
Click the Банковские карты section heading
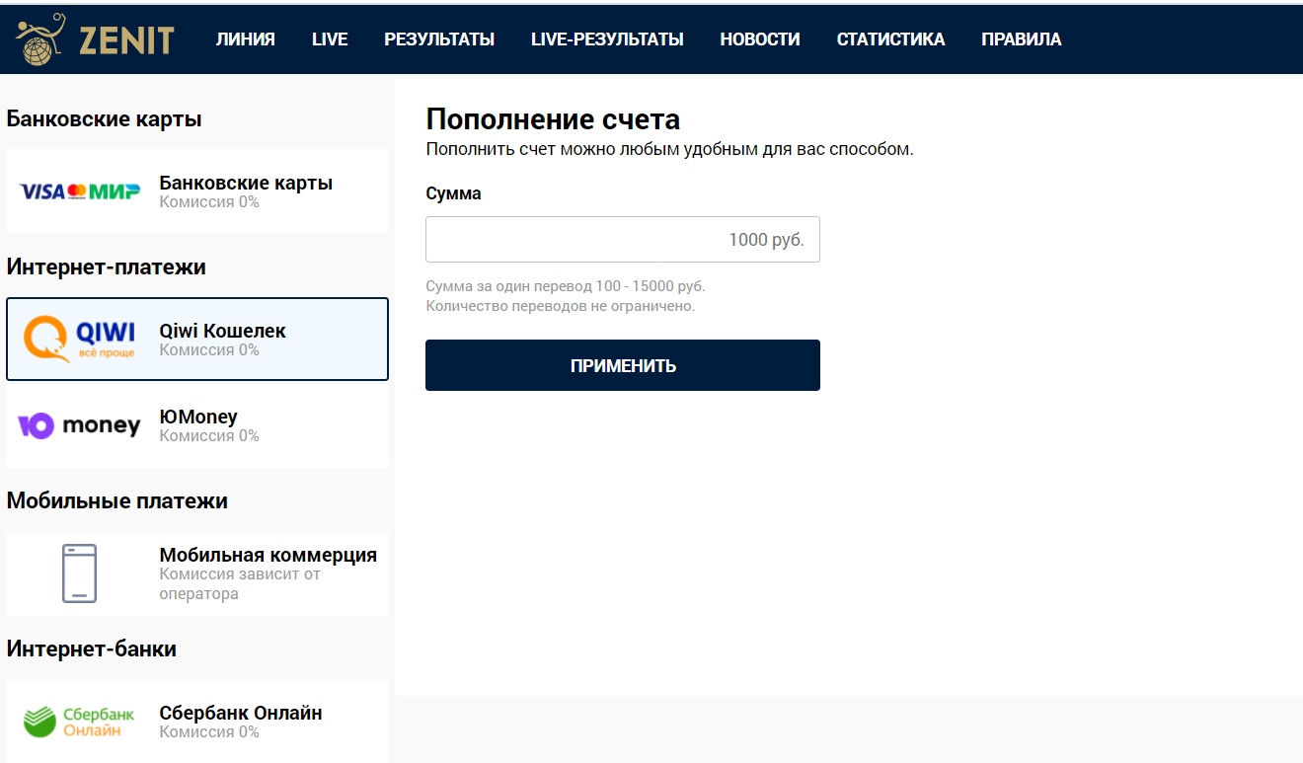(x=104, y=119)
